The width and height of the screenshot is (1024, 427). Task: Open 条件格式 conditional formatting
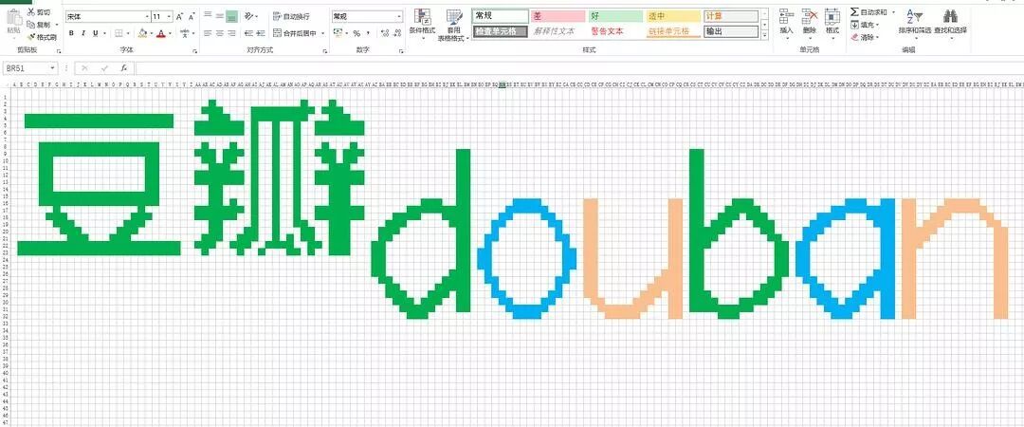click(x=423, y=26)
